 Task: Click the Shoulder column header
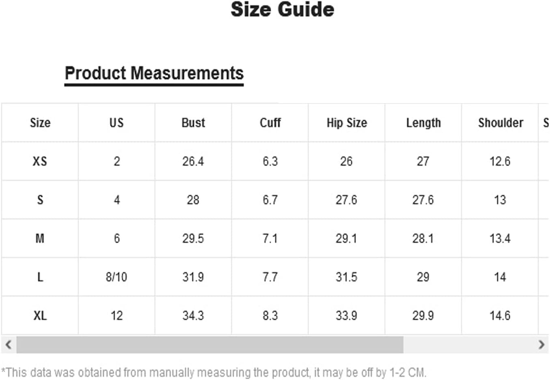point(500,123)
